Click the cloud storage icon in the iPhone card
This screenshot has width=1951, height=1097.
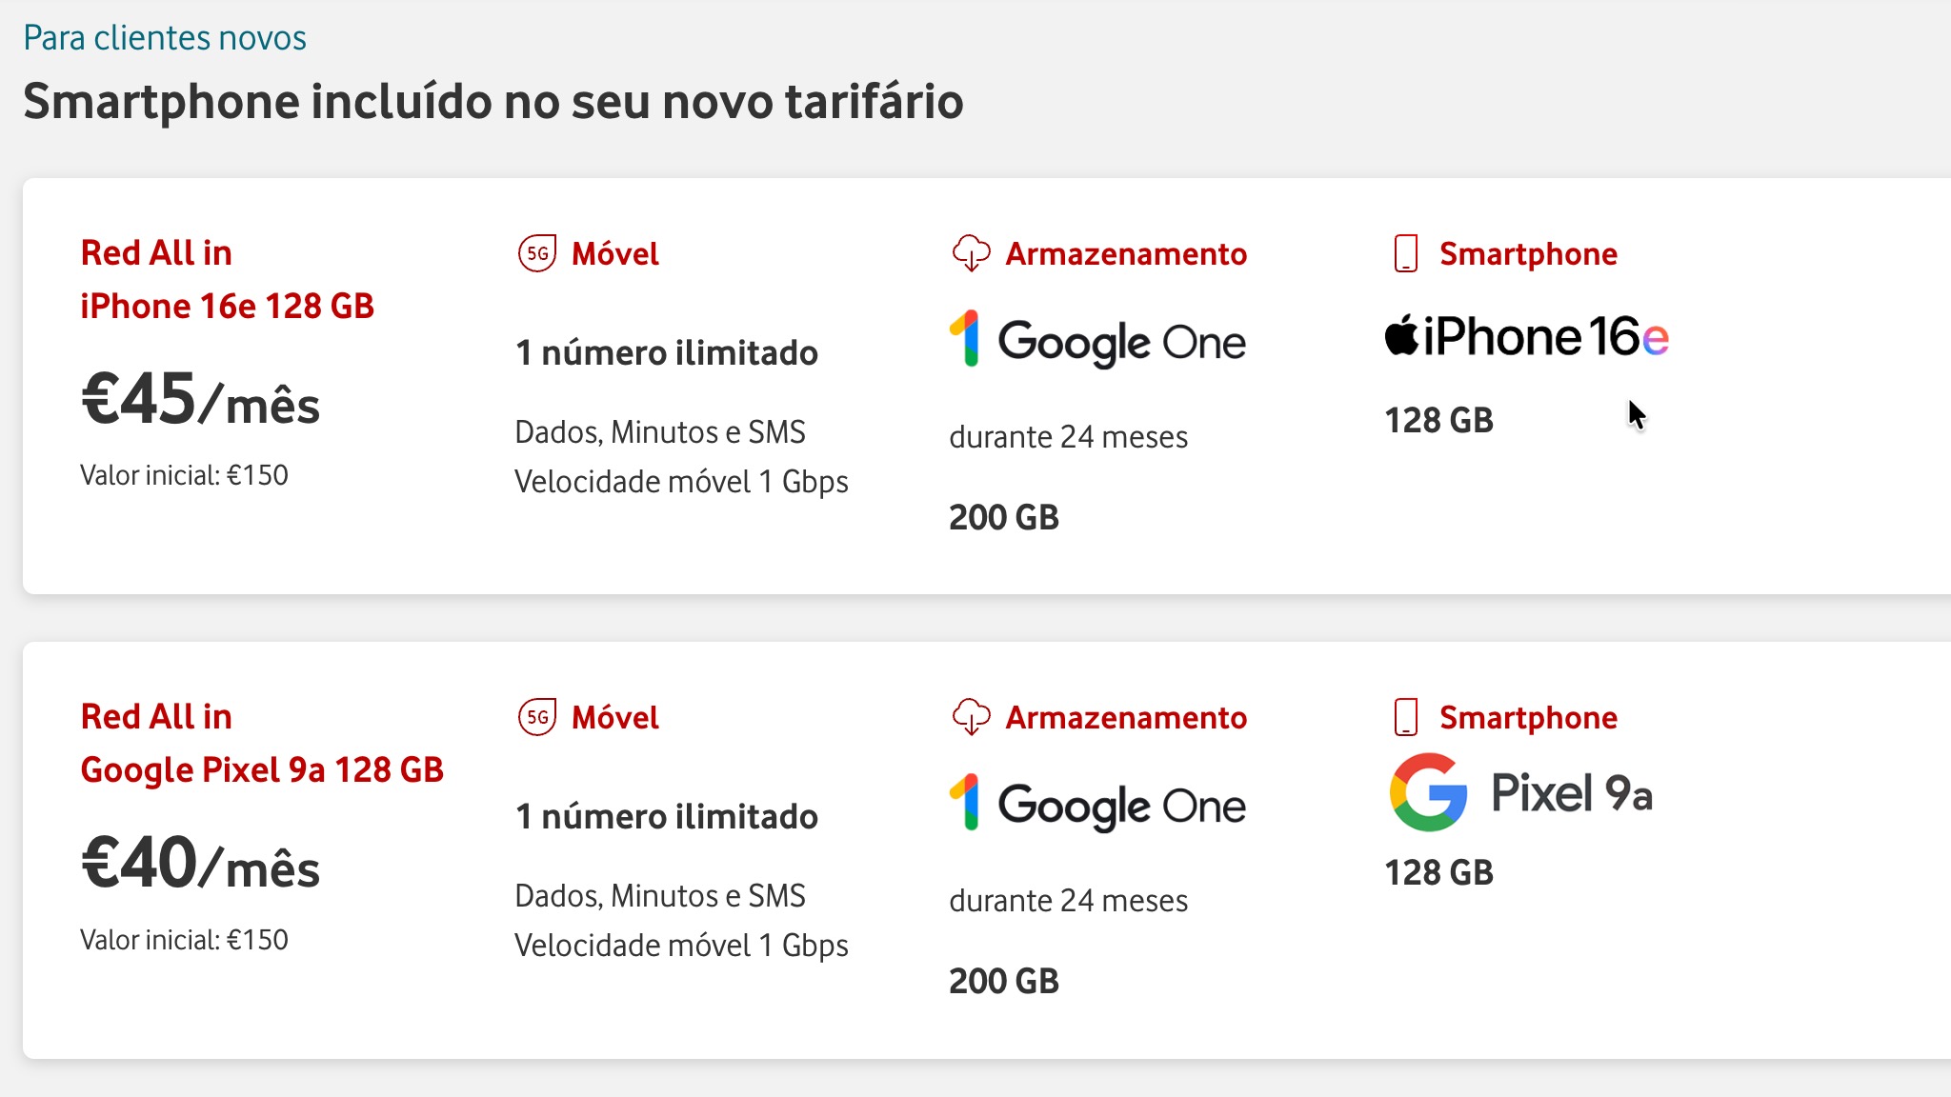(971, 253)
